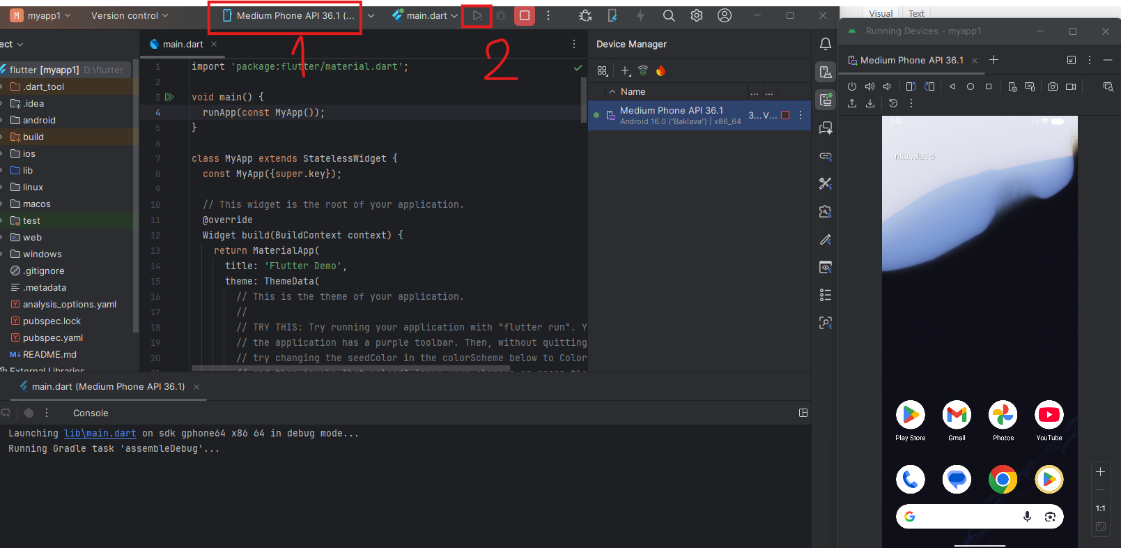Start emulator screen recording via video icon

click(x=1071, y=86)
